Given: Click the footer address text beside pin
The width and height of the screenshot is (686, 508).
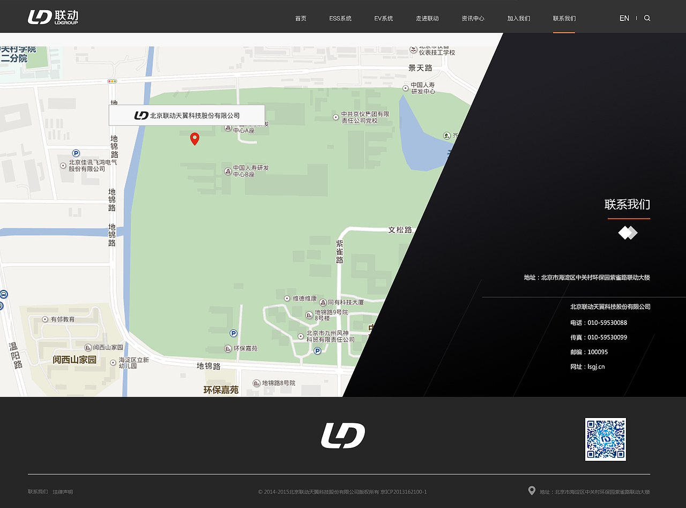Looking at the screenshot, I should pos(595,492).
